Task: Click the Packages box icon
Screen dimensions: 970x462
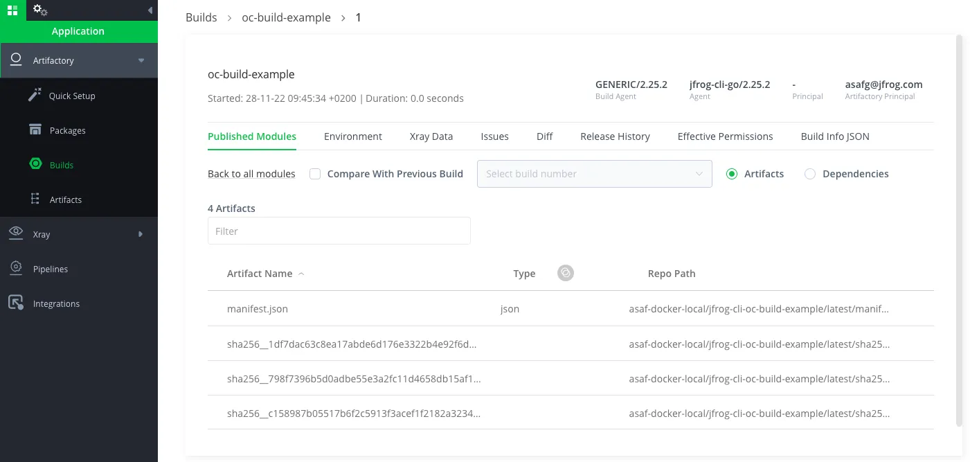Action: (35, 130)
